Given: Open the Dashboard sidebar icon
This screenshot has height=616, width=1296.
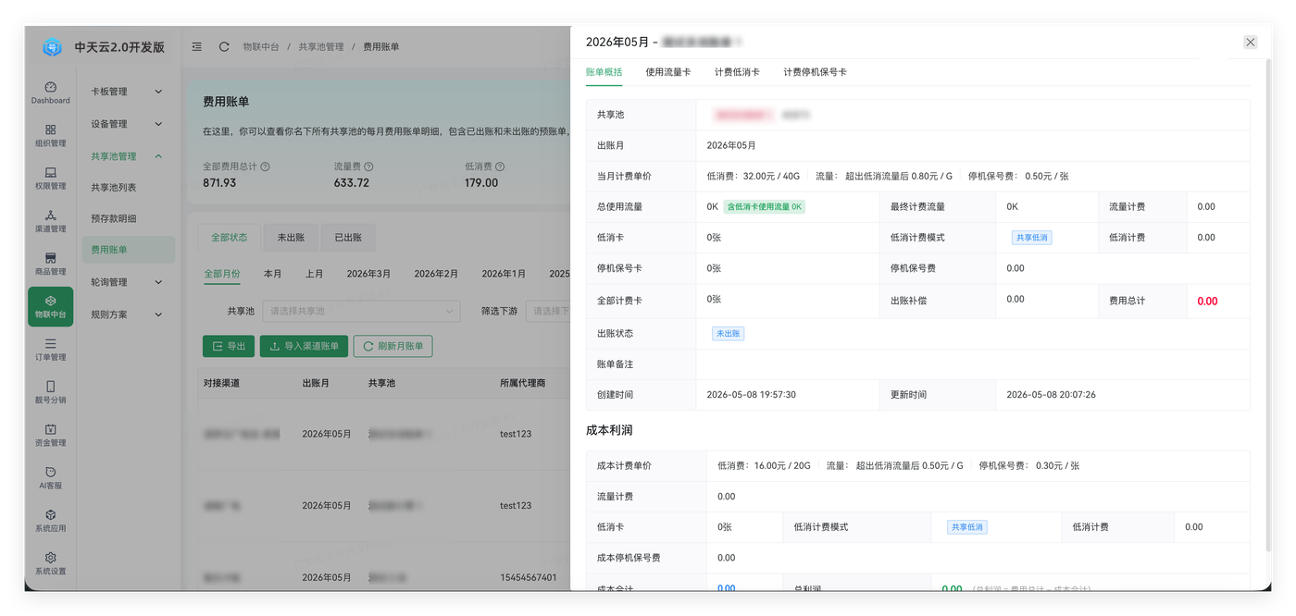Looking at the screenshot, I should [x=50, y=92].
